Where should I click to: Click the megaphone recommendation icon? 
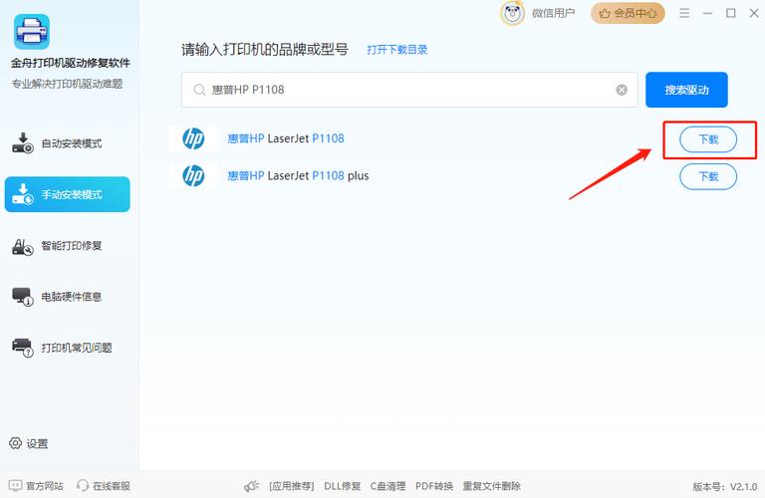(251, 486)
